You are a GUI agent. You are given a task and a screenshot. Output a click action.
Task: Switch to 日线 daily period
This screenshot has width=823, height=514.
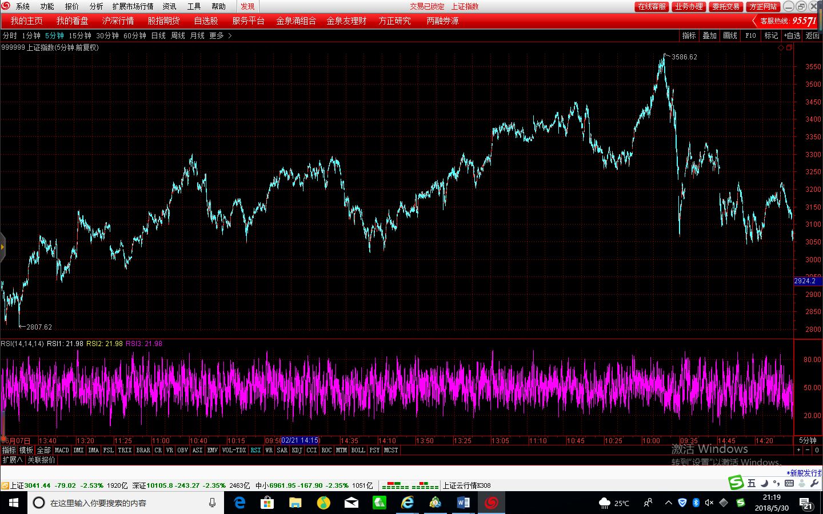(158, 35)
